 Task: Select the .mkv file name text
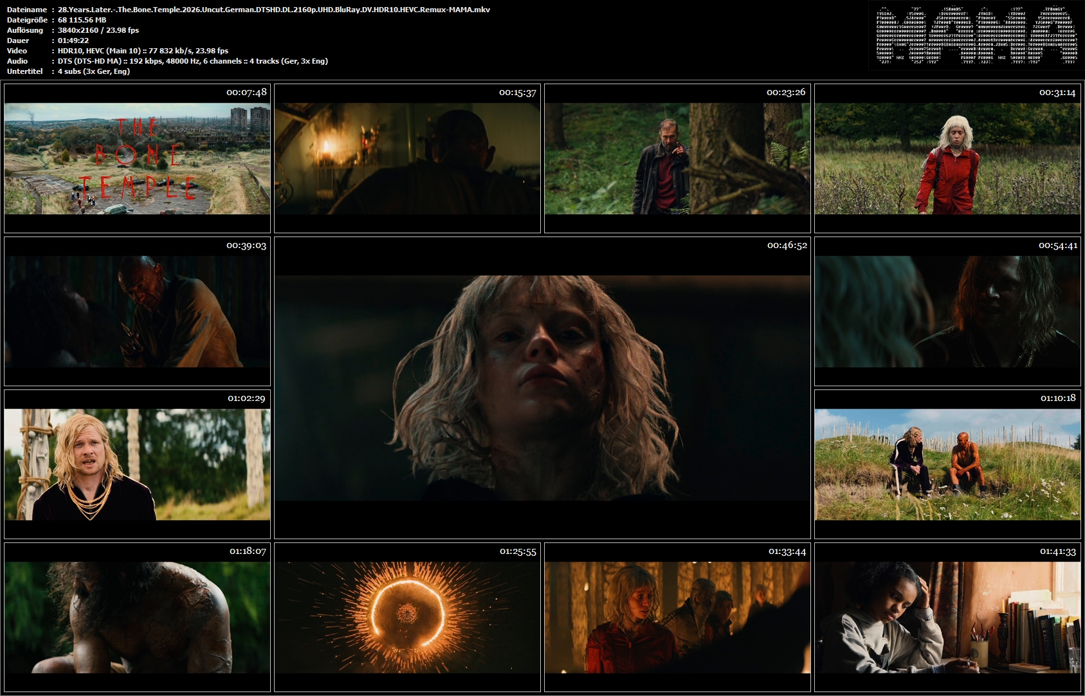tap(274, 10)
